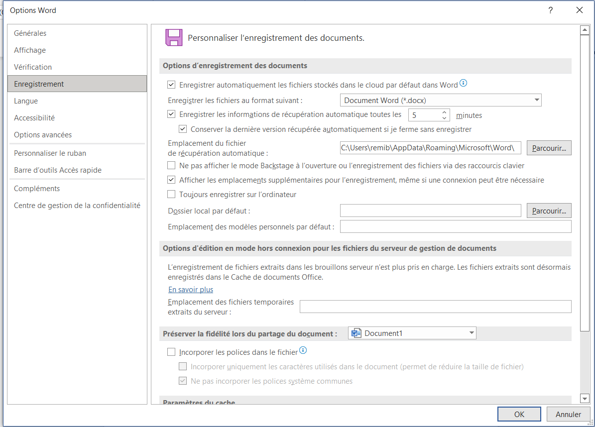Toggle AutoRecover information saving checkbox
Screen dimensions: 595x427
(171, 114)
